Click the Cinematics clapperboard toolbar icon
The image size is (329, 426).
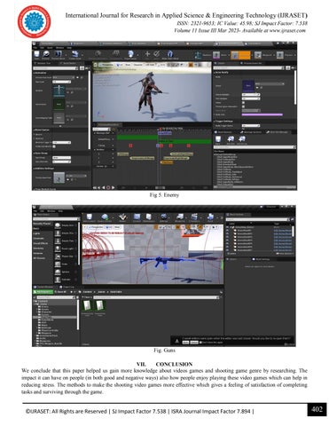(x=194, y=217)
